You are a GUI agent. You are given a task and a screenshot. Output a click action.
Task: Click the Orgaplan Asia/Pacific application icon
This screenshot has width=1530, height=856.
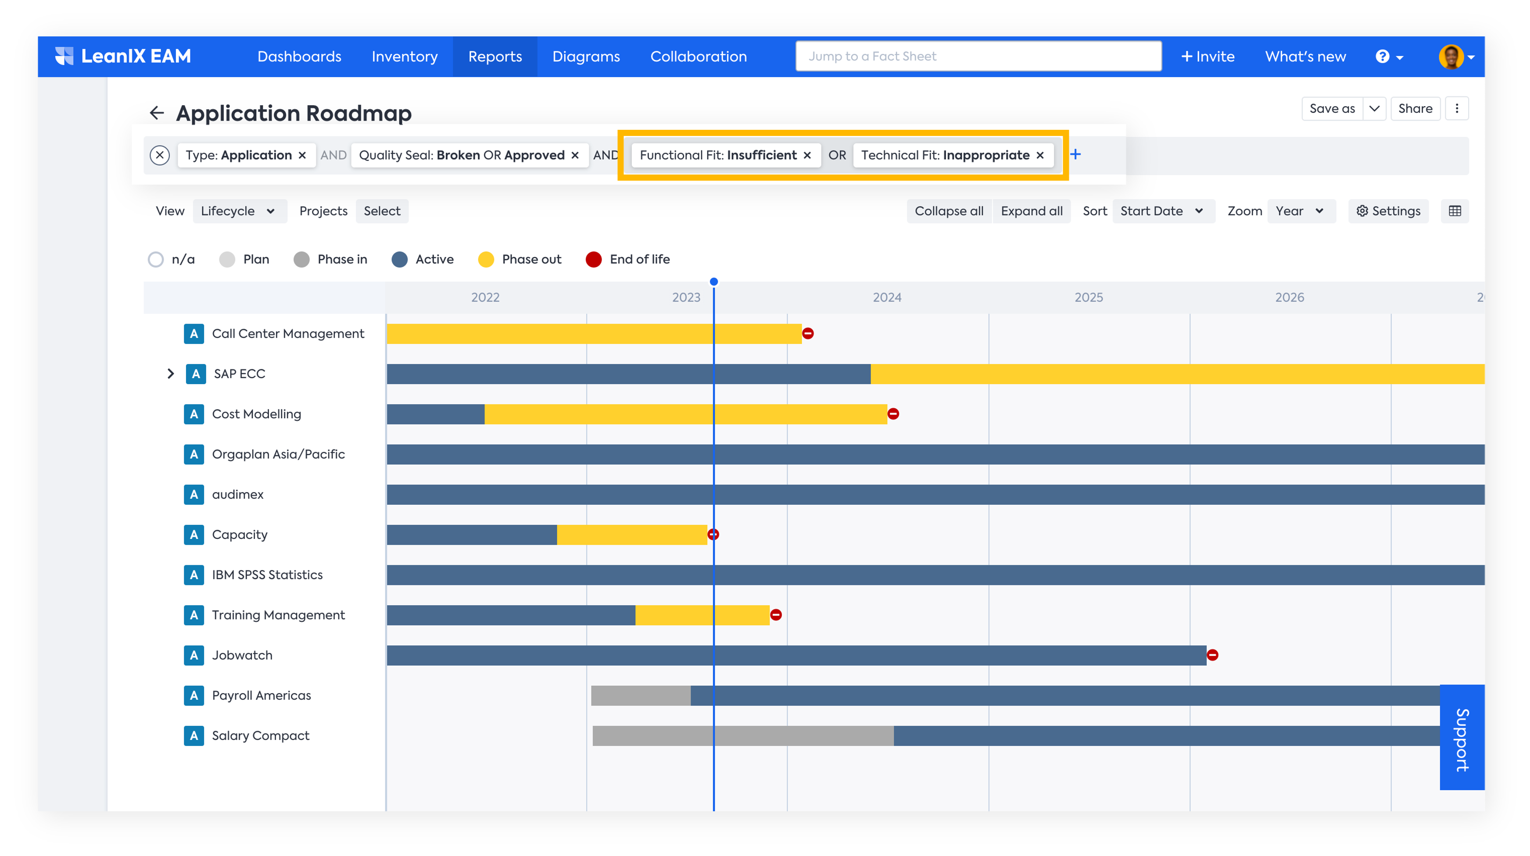point(193,454)
